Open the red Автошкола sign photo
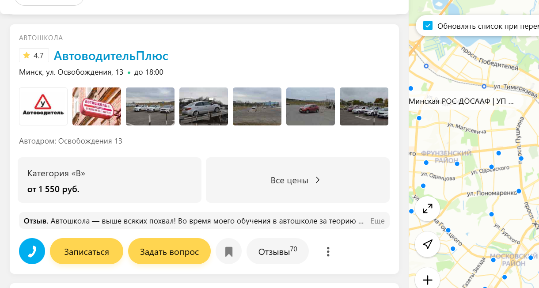Viewport: 539px width, 288px height. coord(97,106)
